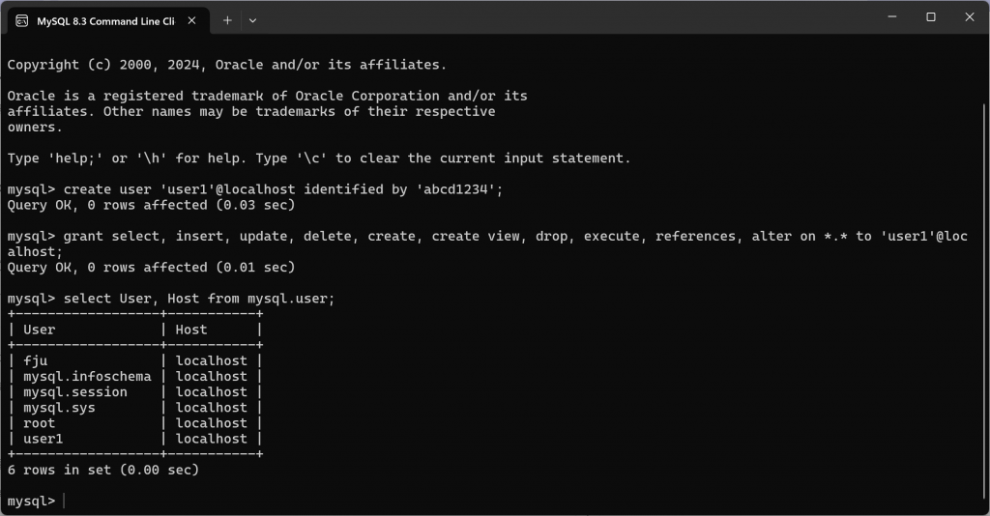Click the localhost cell in the user1 row

click(x=212, y=439)
